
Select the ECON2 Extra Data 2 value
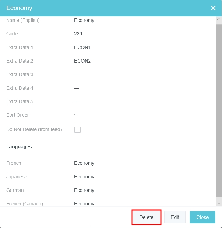[82, 61]
